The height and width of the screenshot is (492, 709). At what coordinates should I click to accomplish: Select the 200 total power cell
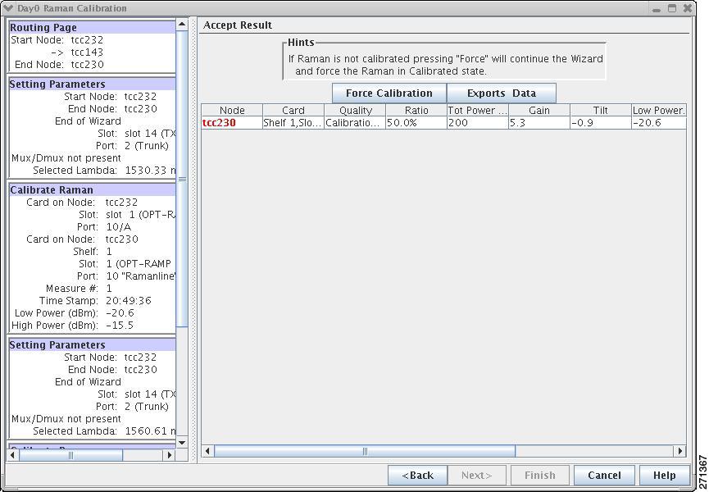(x=478, y=122)
